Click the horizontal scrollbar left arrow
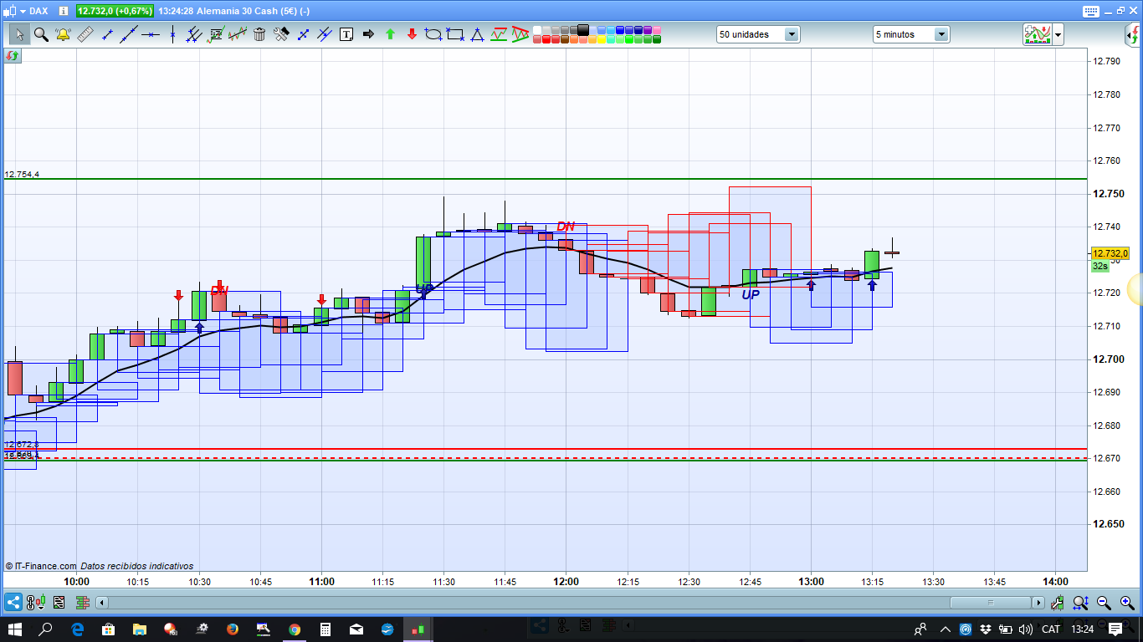 102,602
